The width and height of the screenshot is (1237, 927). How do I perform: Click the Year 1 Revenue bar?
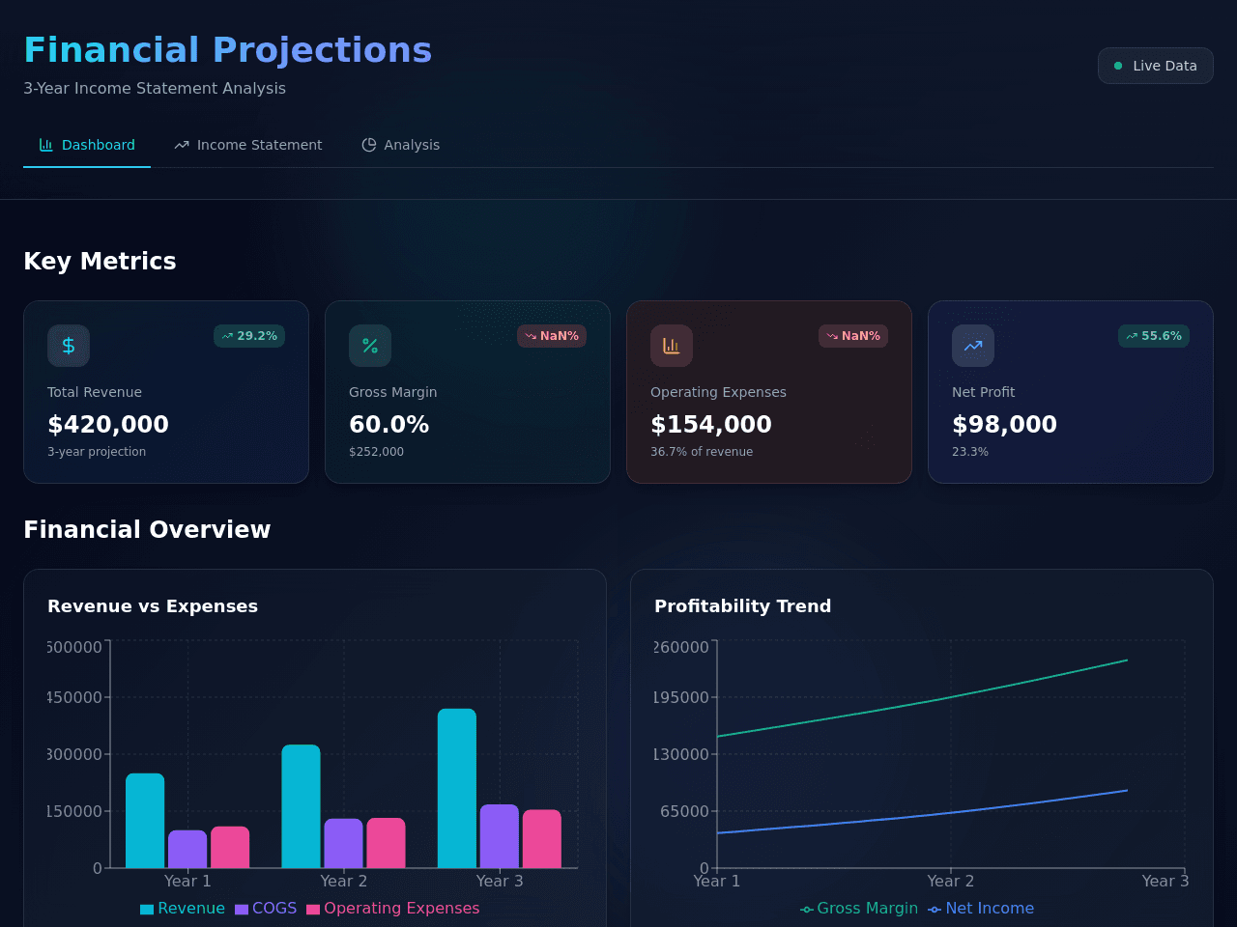[x=145, y=821]
